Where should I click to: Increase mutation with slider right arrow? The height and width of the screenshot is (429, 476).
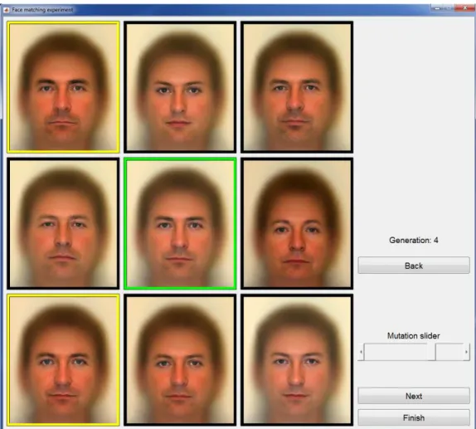click(x=467, y=352)
